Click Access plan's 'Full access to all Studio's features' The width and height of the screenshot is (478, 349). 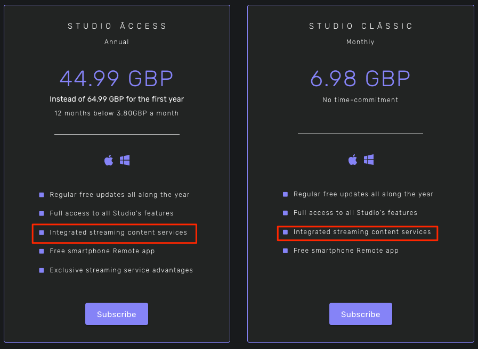coord(111,213)
